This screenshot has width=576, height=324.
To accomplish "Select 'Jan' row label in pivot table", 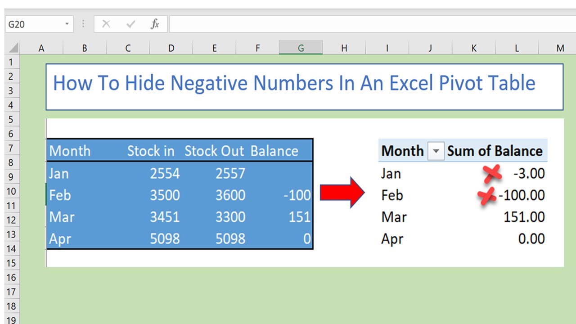I will pyautogui.click(x=391, y=173).
